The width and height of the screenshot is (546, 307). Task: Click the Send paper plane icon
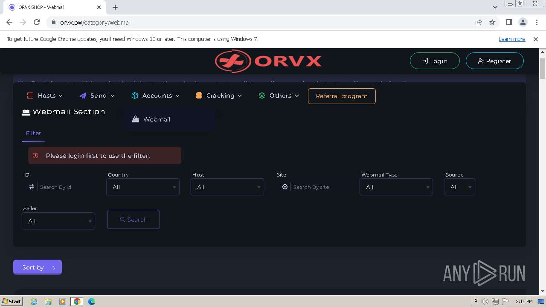83,96
